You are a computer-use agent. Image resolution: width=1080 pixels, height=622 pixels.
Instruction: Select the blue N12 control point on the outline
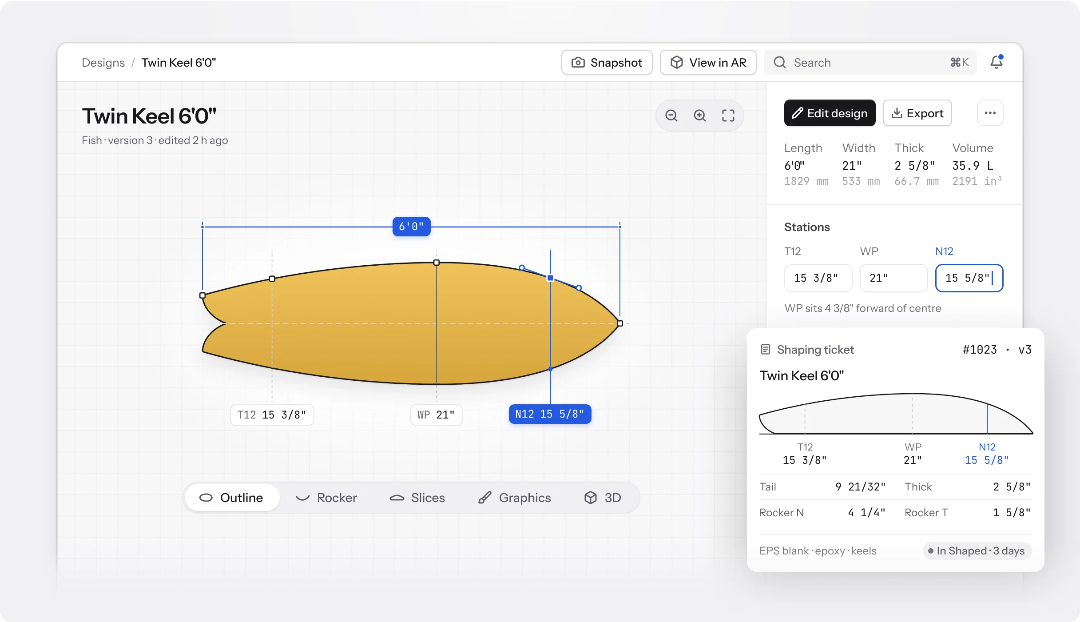coord(550,278)
